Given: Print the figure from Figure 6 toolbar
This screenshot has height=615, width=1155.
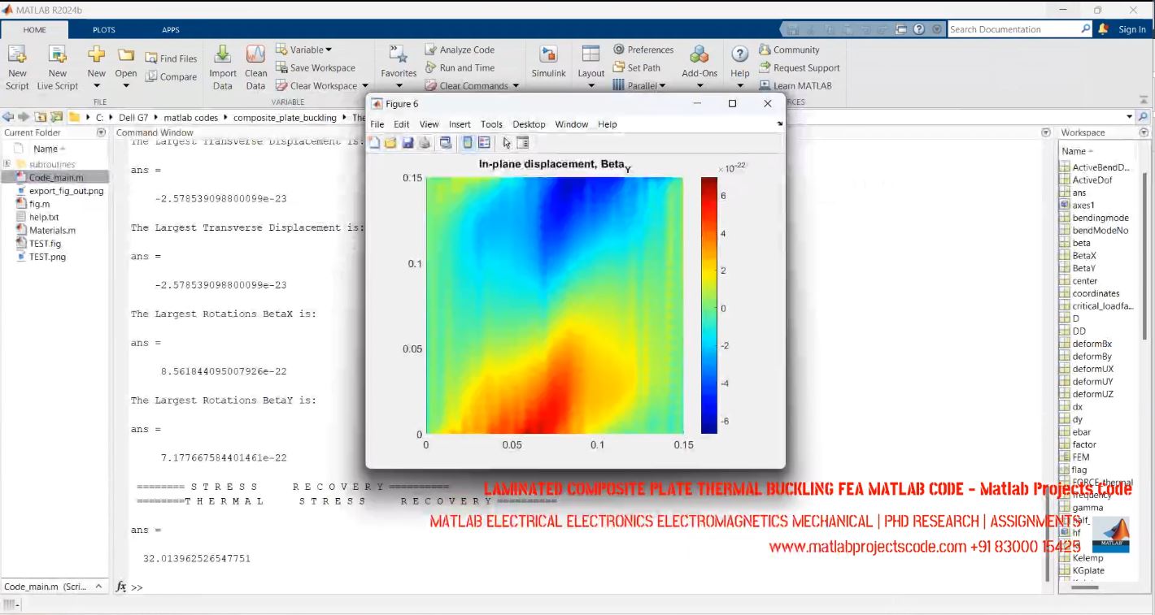Looking at the screenshot, I should point(423,142).
